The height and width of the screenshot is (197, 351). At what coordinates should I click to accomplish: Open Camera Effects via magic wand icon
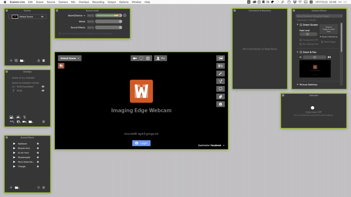point(221,74)
